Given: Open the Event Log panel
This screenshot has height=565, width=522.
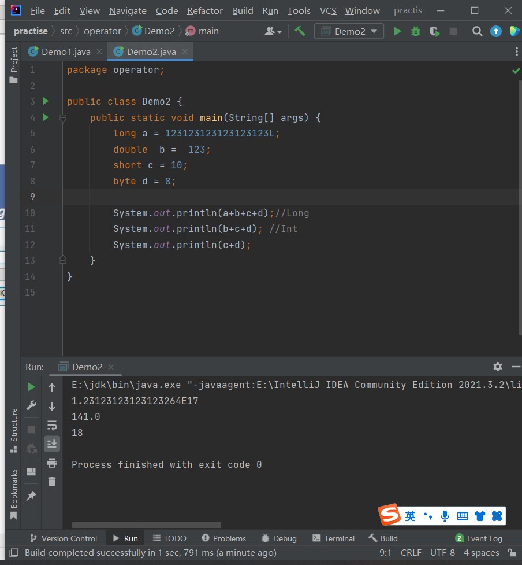Looking at the screenshot, I should tap(479, 538).
